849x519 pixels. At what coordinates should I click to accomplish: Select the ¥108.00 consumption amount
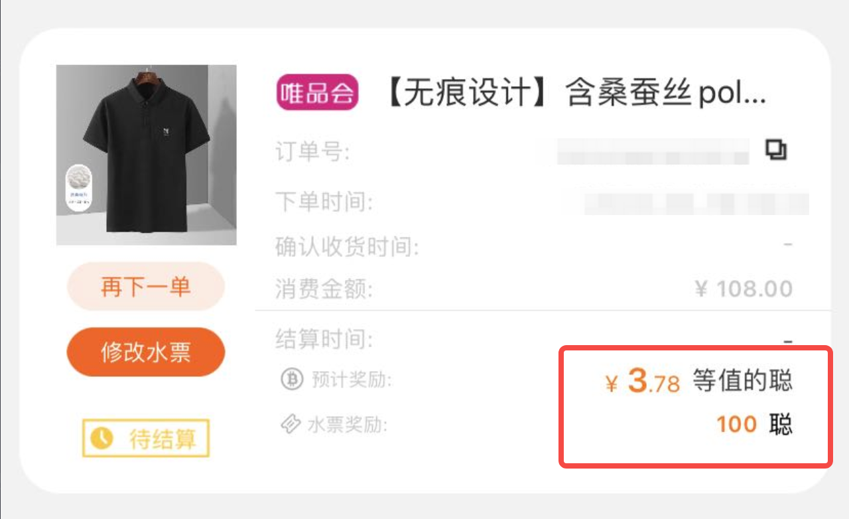(744, 289)
